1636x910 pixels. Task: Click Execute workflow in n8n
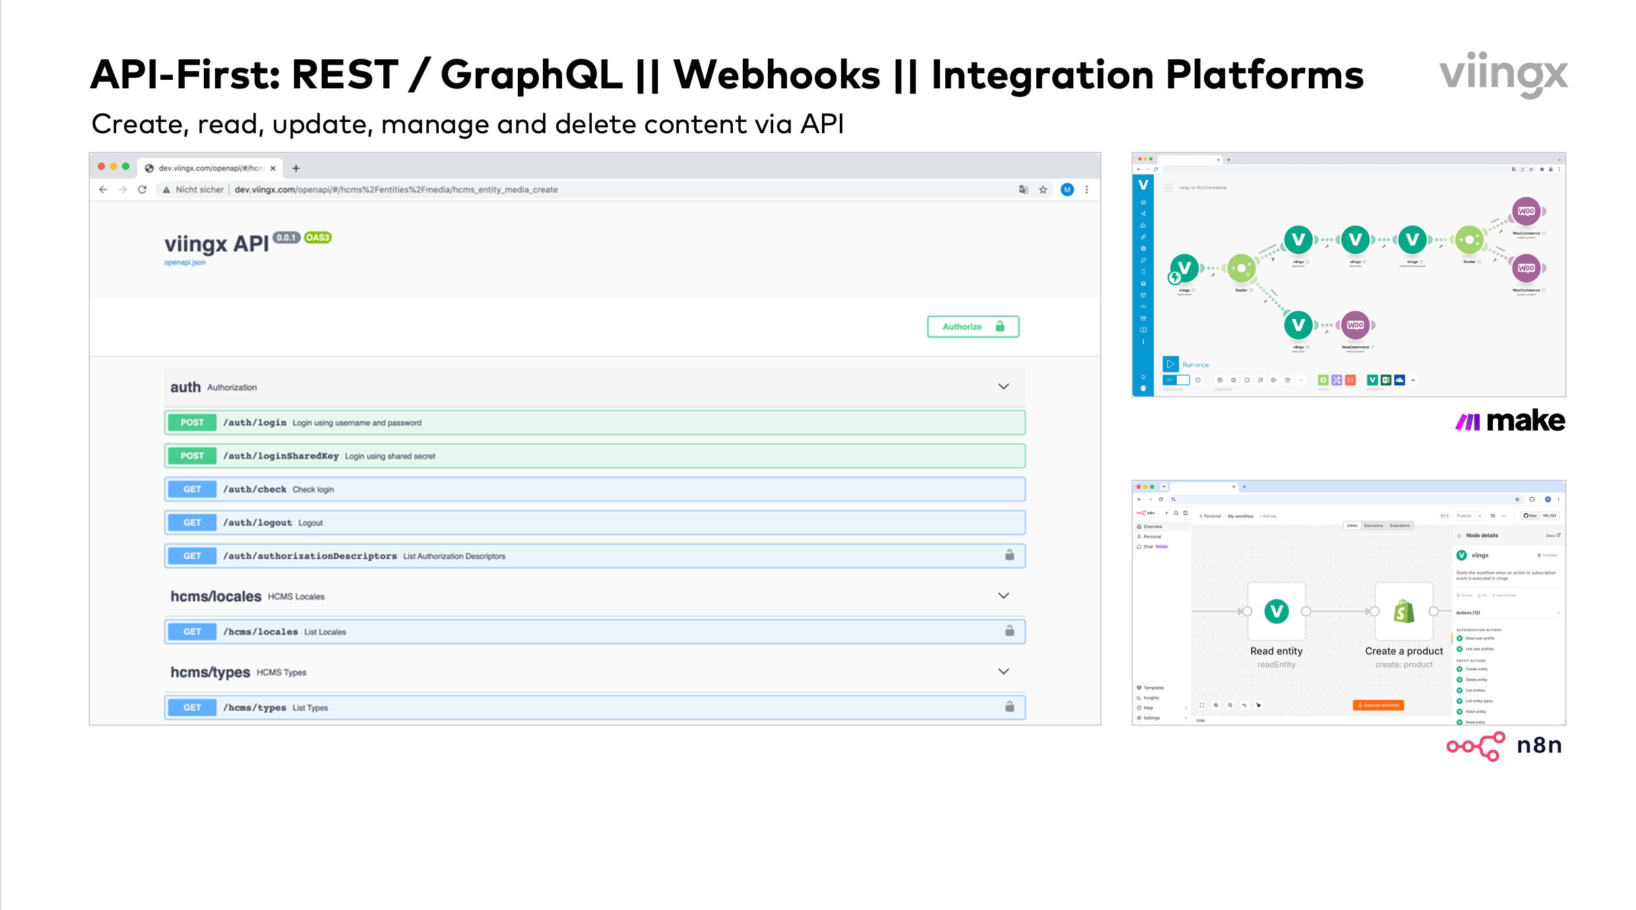tap(1378, 706)
